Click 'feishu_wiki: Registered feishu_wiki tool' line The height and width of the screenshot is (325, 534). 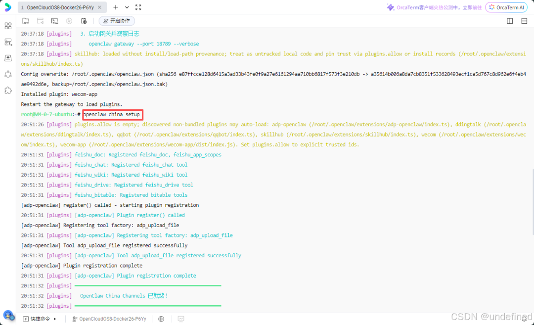131,175
